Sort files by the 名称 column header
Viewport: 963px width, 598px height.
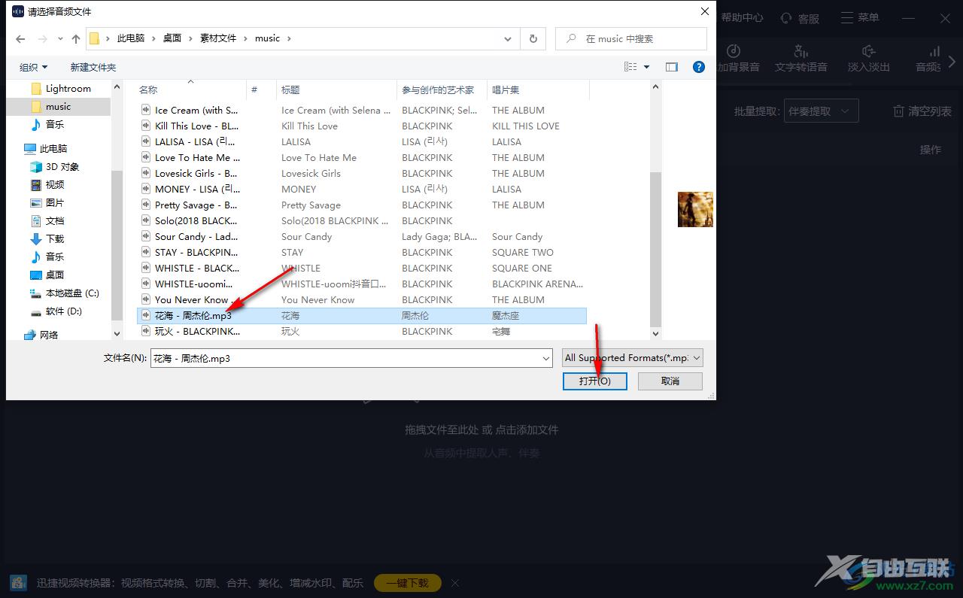(148, 90)
